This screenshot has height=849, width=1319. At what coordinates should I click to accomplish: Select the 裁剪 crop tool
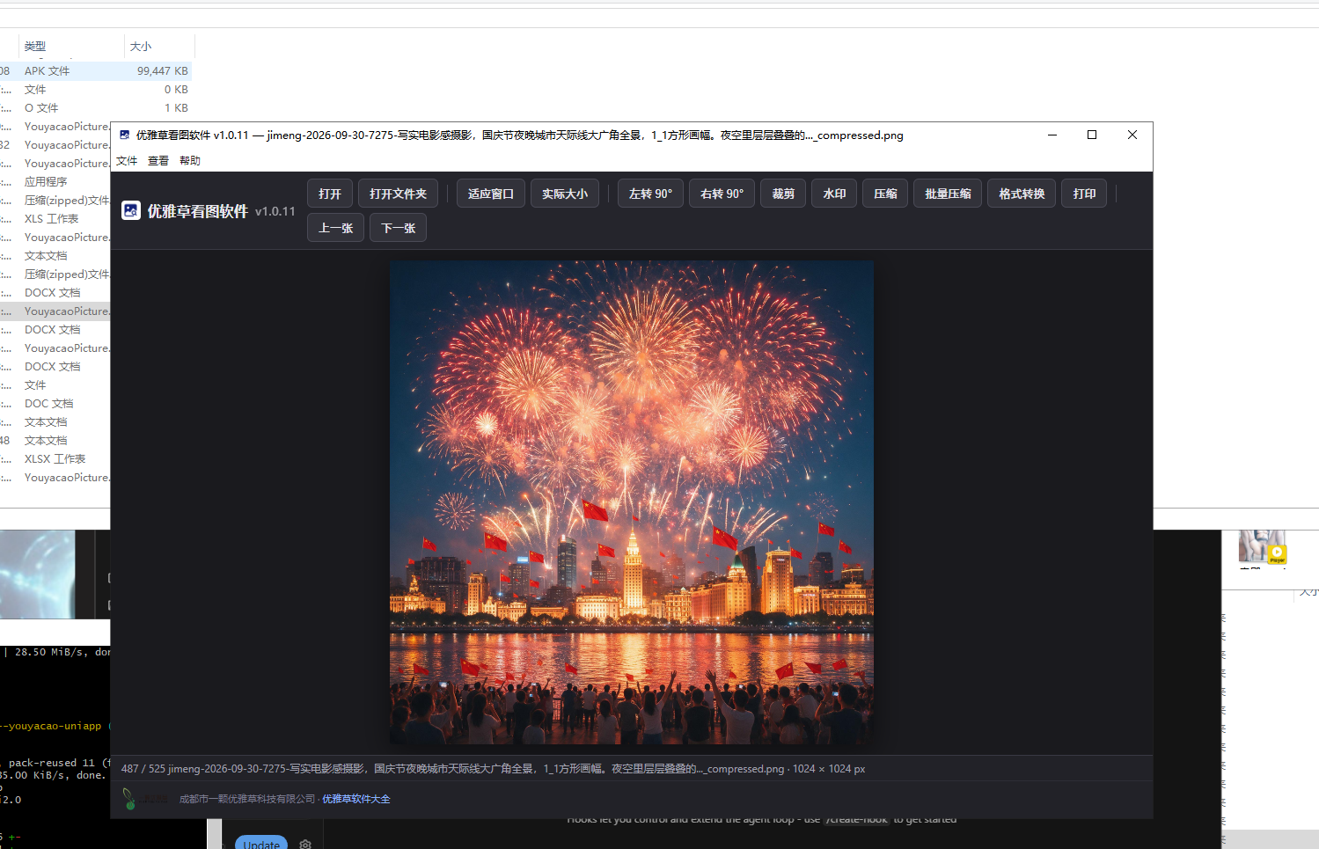783,194
